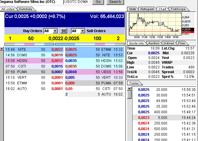Select the Chart tab
This screenshot has width=198, height=141.
(x=163, y=9)
